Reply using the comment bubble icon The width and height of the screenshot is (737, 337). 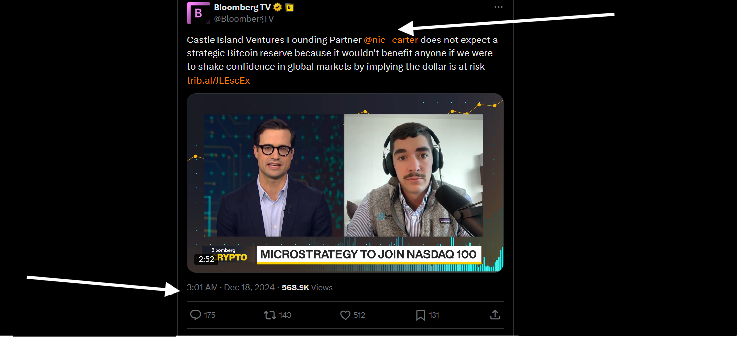tap(196, 315)
